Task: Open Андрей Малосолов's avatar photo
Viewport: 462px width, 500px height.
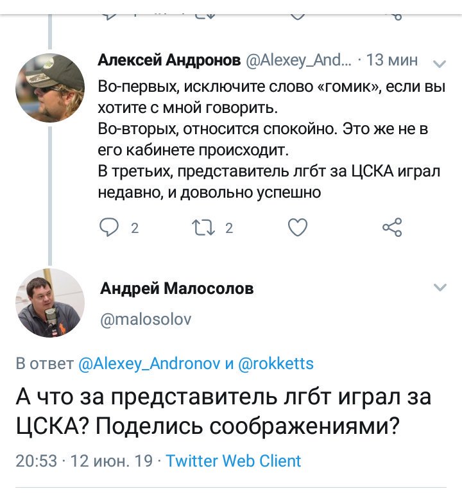Action: [x=50, y=303]
